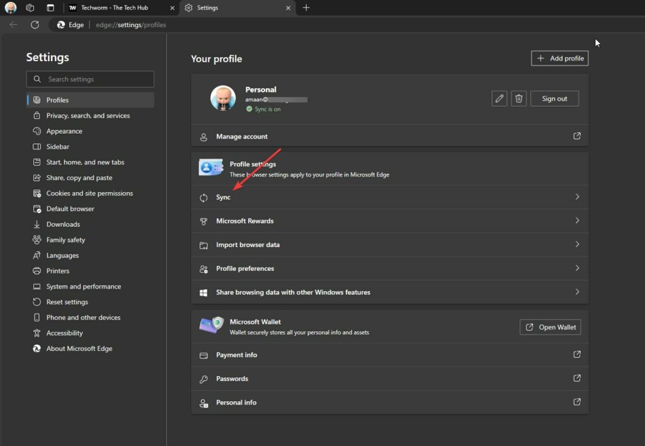Open Family safety settings
645x446 pixels.
click(91, 240)
